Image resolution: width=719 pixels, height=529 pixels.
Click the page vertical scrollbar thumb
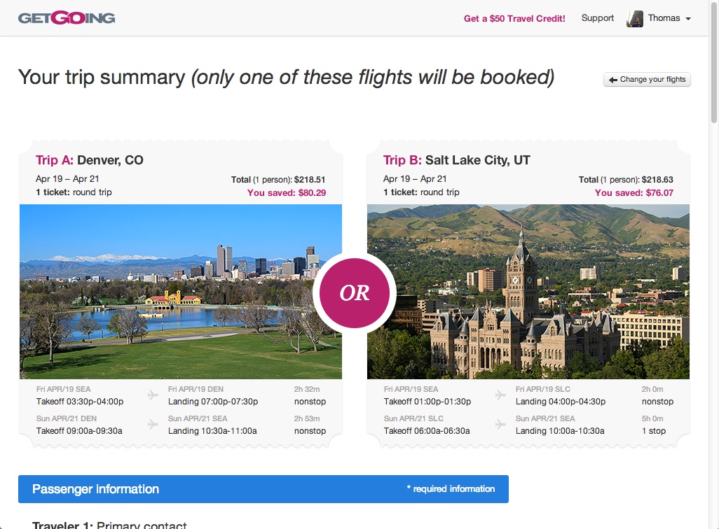pos(714,63)
